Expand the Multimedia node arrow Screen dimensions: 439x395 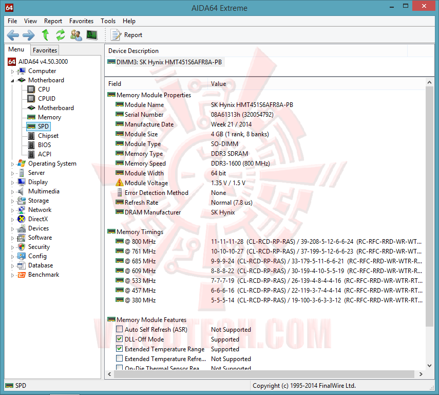tap(12, 192)
